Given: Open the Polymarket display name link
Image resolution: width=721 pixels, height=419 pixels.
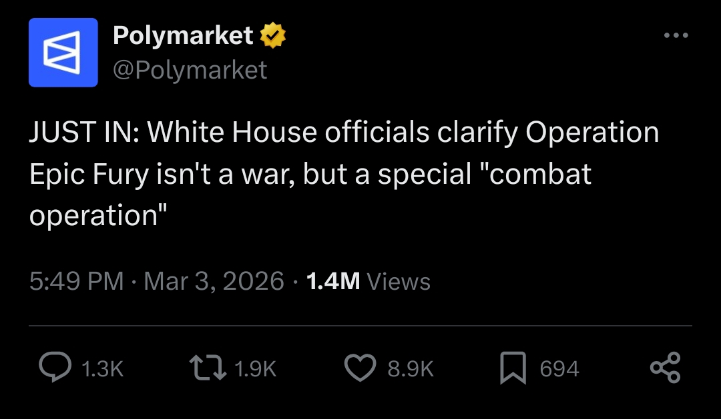Looking at the screenshot, I should (x=183, y=35).
